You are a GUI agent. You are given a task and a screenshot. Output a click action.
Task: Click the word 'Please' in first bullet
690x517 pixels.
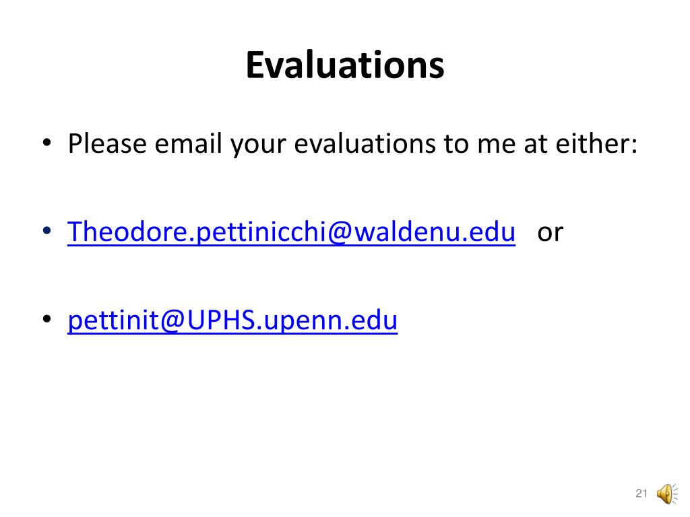click(x=107, y=144)
